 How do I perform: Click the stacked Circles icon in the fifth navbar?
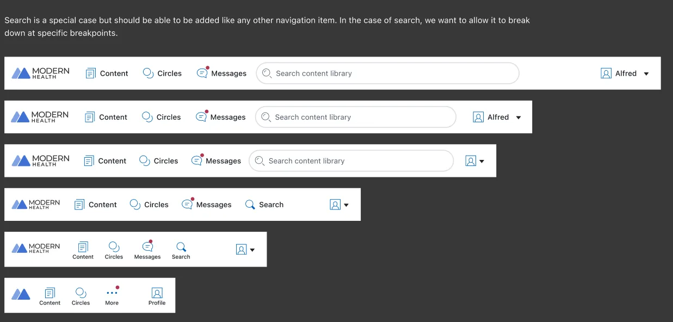click(114, 250)
